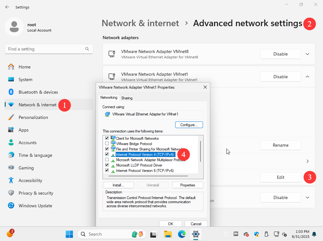Collapse the VMware Network Adapter VMnet1 section

point(308,77)
